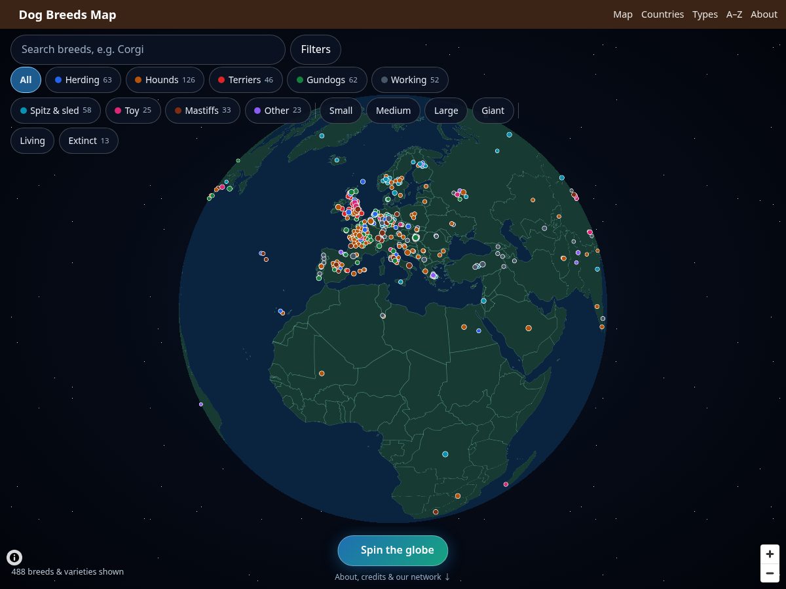Show only Living breeds

tap(32, 141)
